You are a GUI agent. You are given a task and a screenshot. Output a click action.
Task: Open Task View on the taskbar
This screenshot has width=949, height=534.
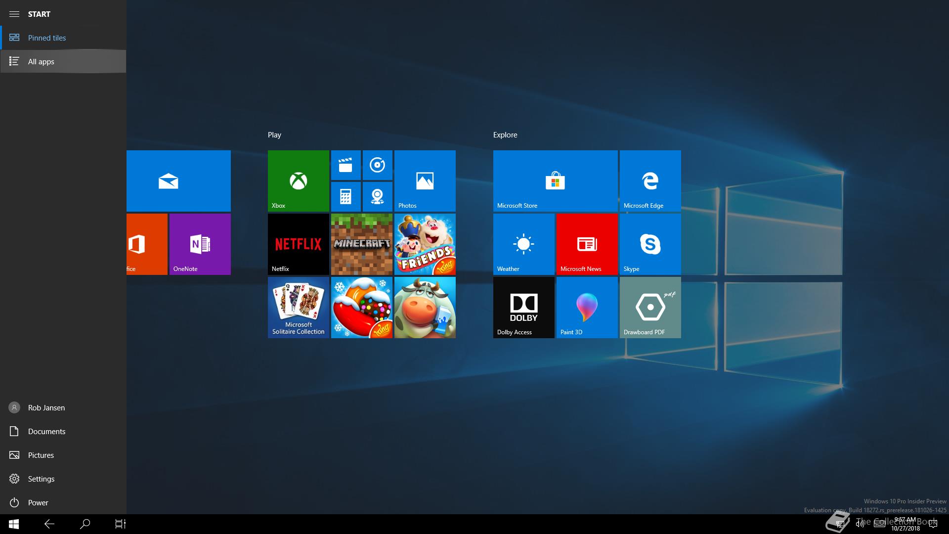[121, 524]
